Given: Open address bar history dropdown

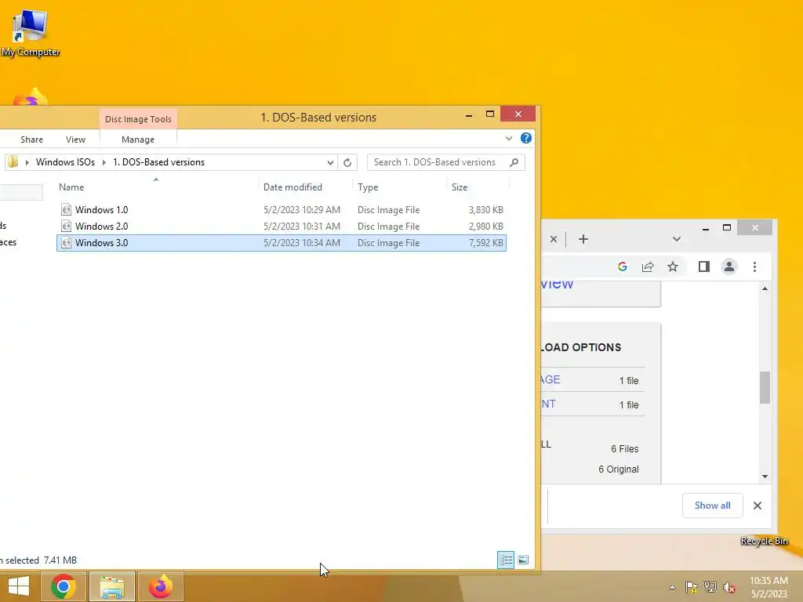Looking at the screenshot, I should [x=330, y=162].
